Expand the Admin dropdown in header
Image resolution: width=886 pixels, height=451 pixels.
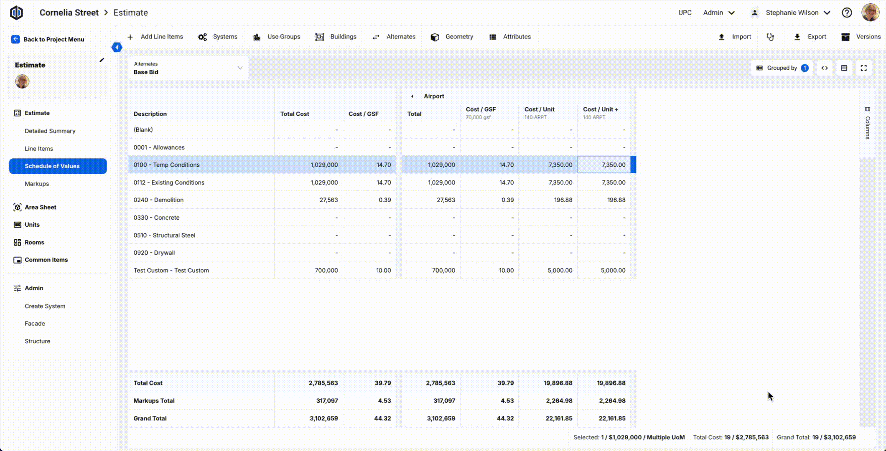[719, 13]
